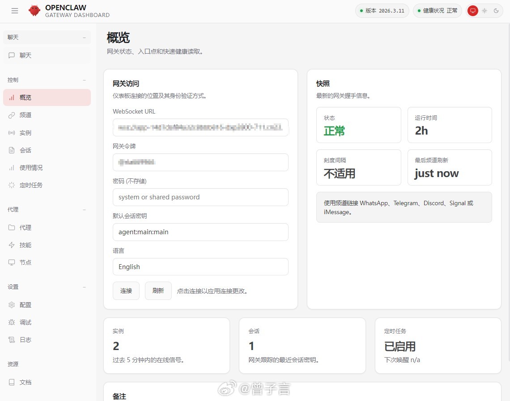Click the 概览 page heading
510x401 pixels.
(x=119, y=38)
